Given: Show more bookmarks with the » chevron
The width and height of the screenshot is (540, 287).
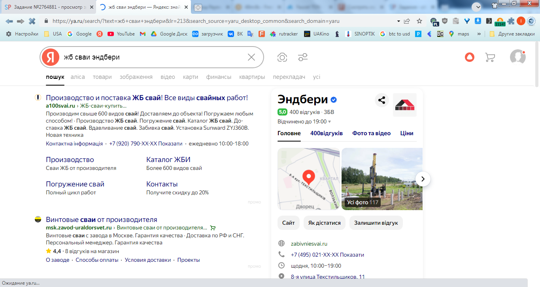Looking at the screenshot, I should [479, 34].
